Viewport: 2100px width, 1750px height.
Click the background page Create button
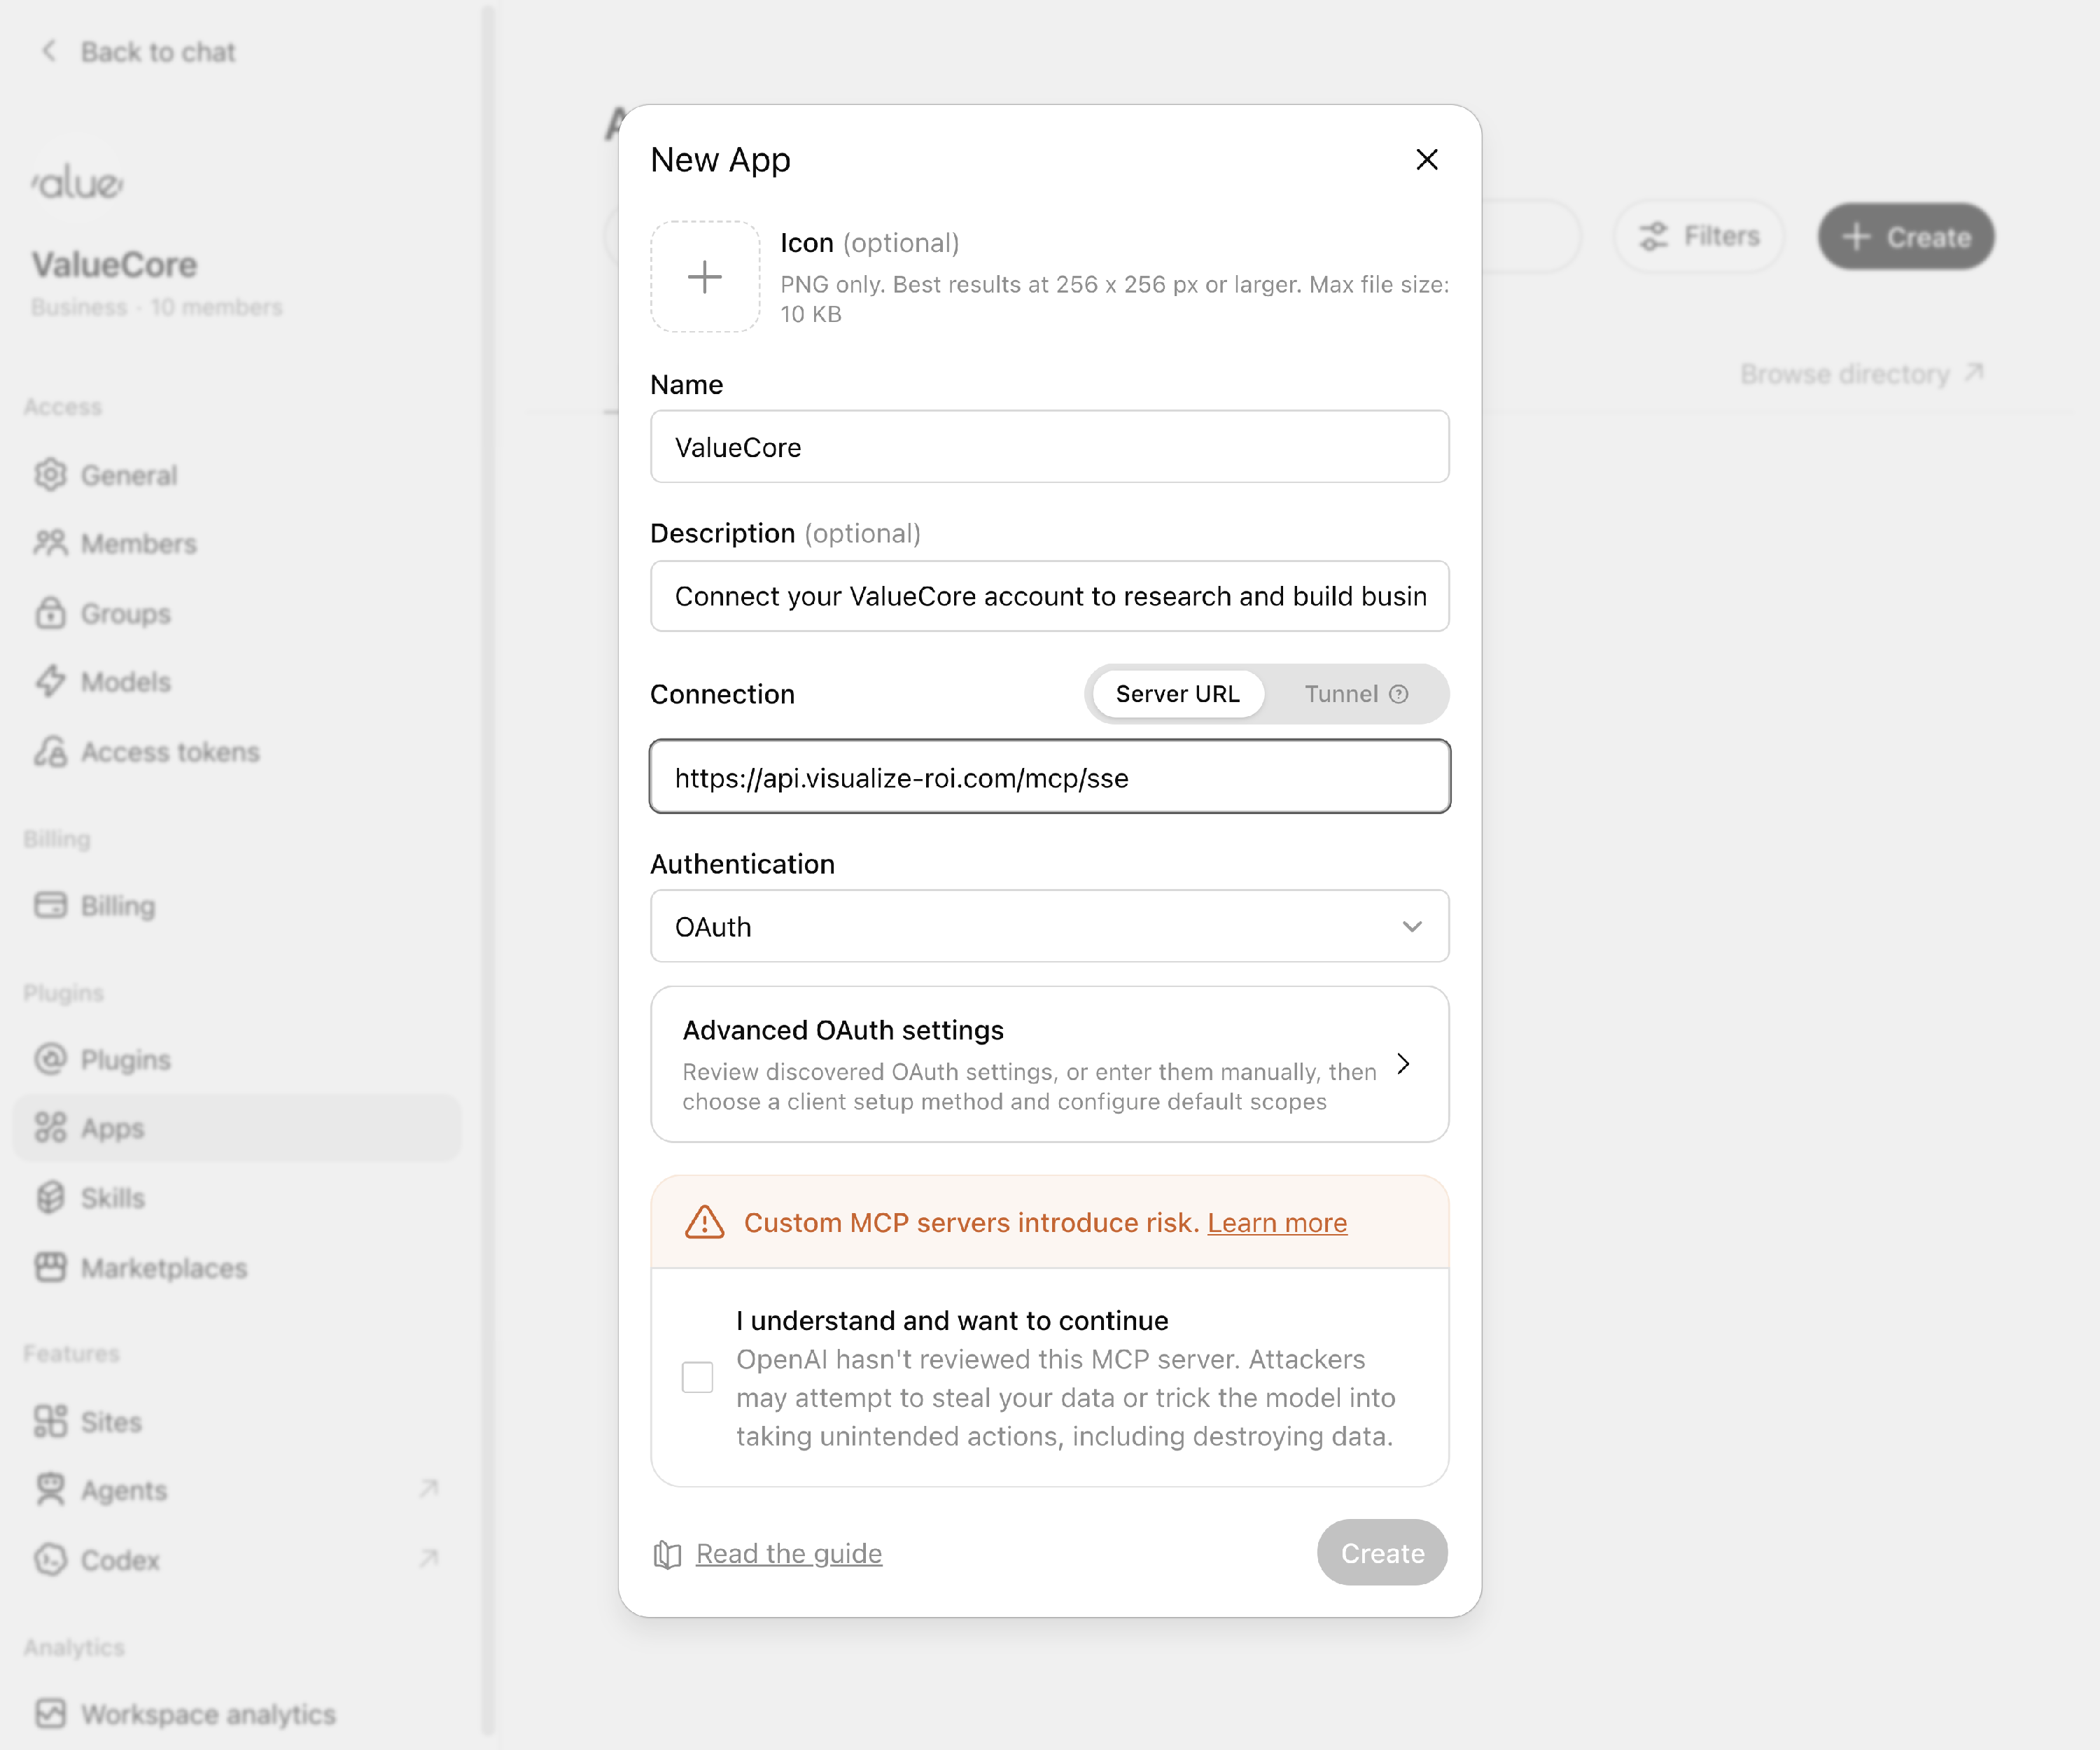pyautogui.click(x=1906, y=236)
